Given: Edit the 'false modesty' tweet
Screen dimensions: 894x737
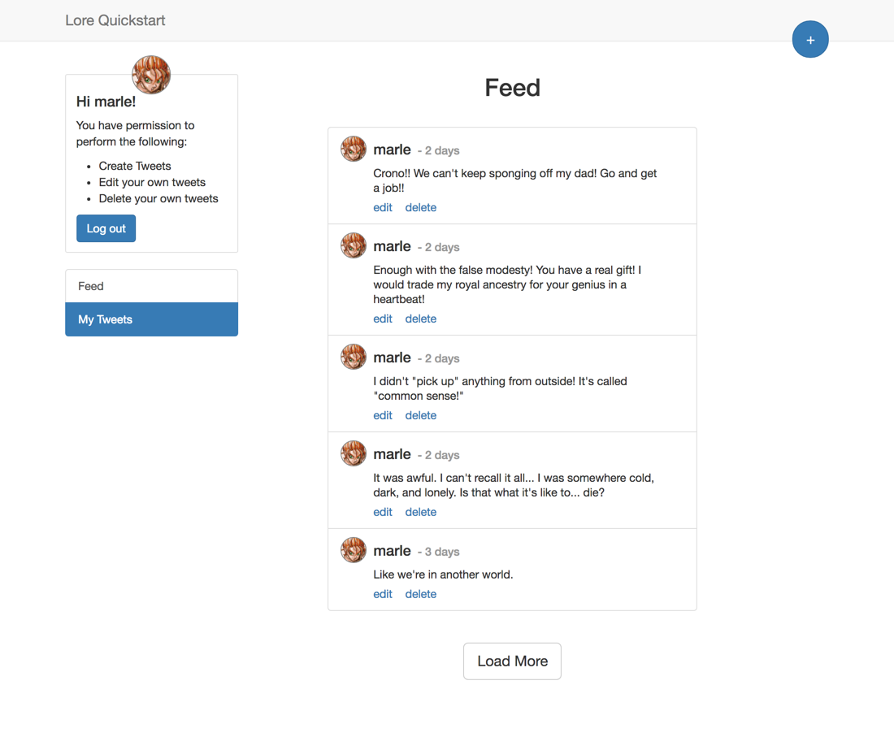Looking at the screenshot, I should coord(383,319).
